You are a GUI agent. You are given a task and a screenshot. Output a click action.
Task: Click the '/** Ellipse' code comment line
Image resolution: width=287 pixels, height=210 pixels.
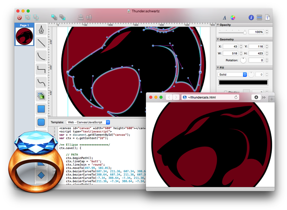coord(85,145)
